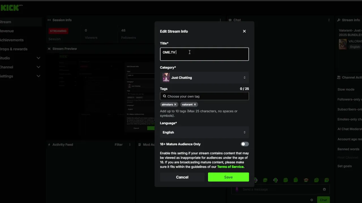Screen dimensions: 362x203
Task: Click the Stream Preview panel icon
Action: click(x=49, y=49)
